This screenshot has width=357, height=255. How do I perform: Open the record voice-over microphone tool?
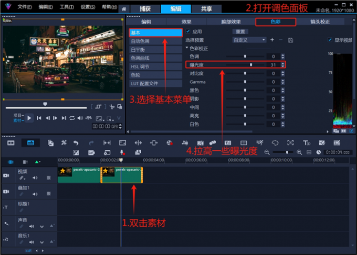[x=122, y=152]
